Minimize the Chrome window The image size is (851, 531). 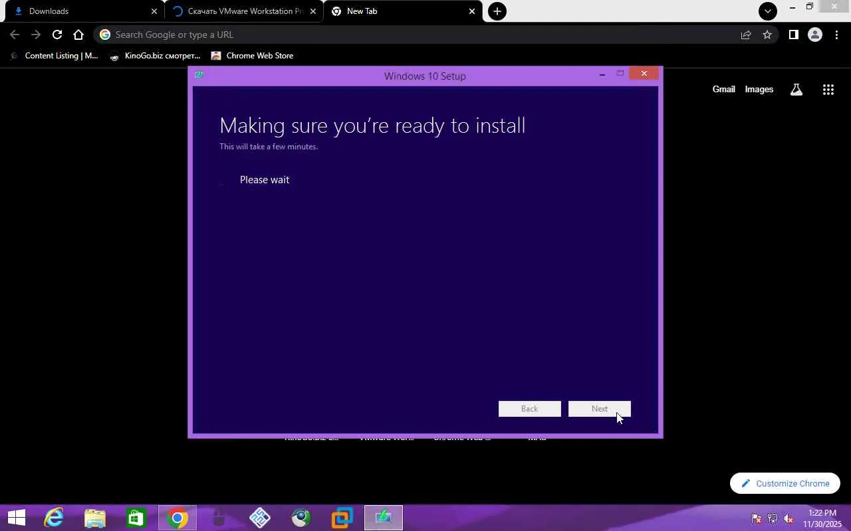[792, 7]
